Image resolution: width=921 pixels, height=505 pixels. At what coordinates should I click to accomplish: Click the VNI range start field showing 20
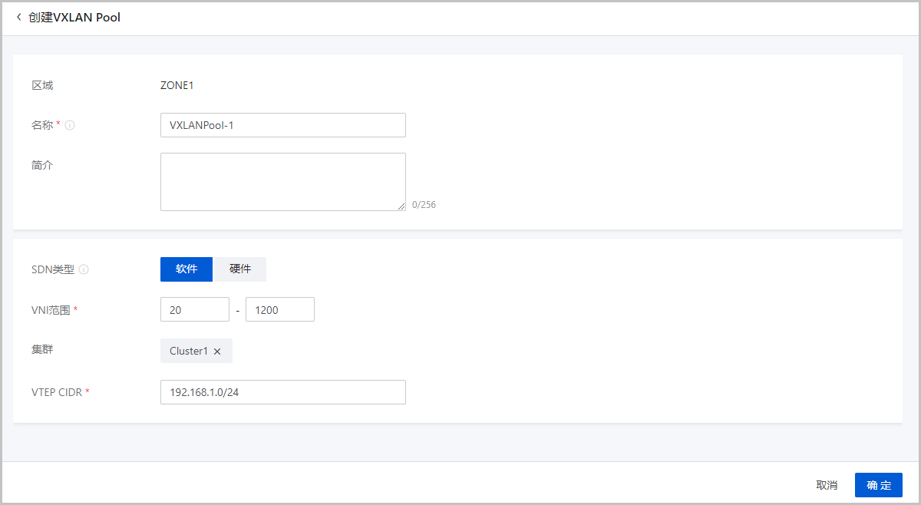point(195,309)
